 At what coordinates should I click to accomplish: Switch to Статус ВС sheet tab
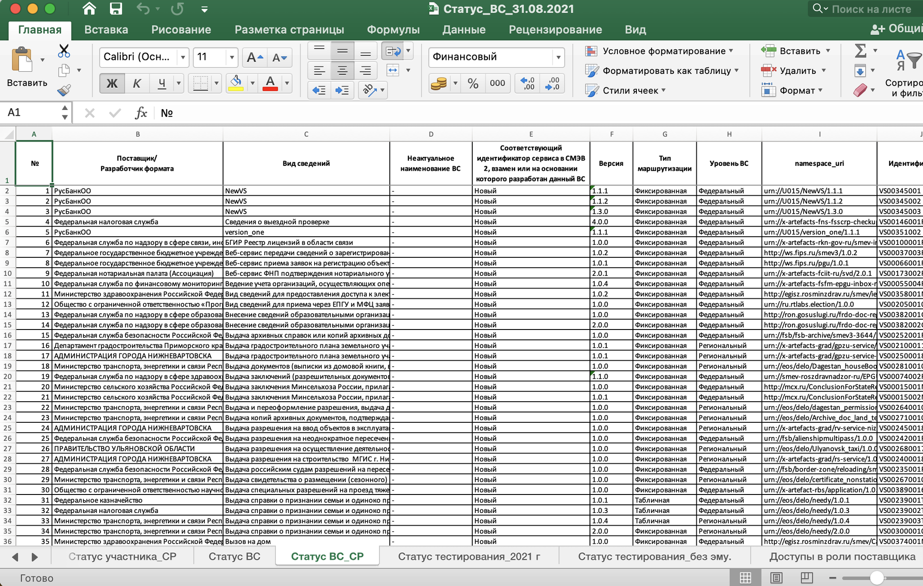point(234,556)
